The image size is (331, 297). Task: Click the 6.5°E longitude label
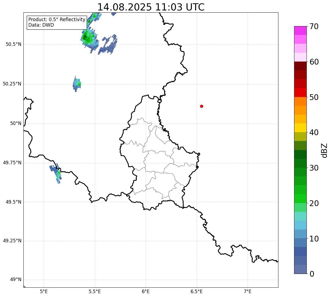pyautogui.click(x=197, y=291)
